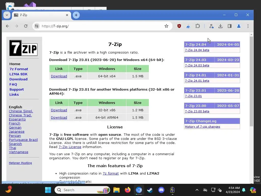
Task: Toggle the browser side panel
Action: pos(230,26)
